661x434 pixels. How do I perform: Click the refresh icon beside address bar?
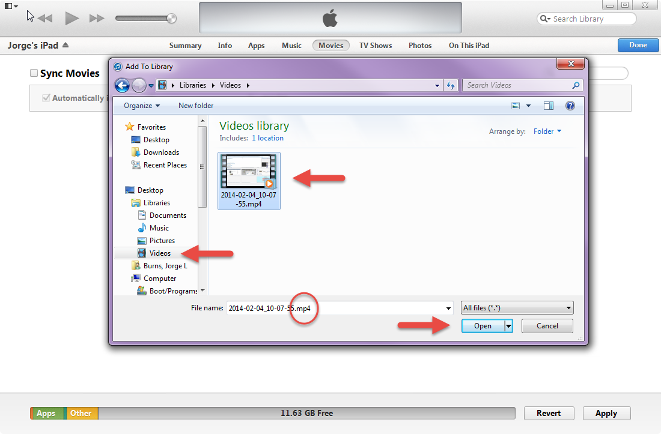click(x=451, y=85)
